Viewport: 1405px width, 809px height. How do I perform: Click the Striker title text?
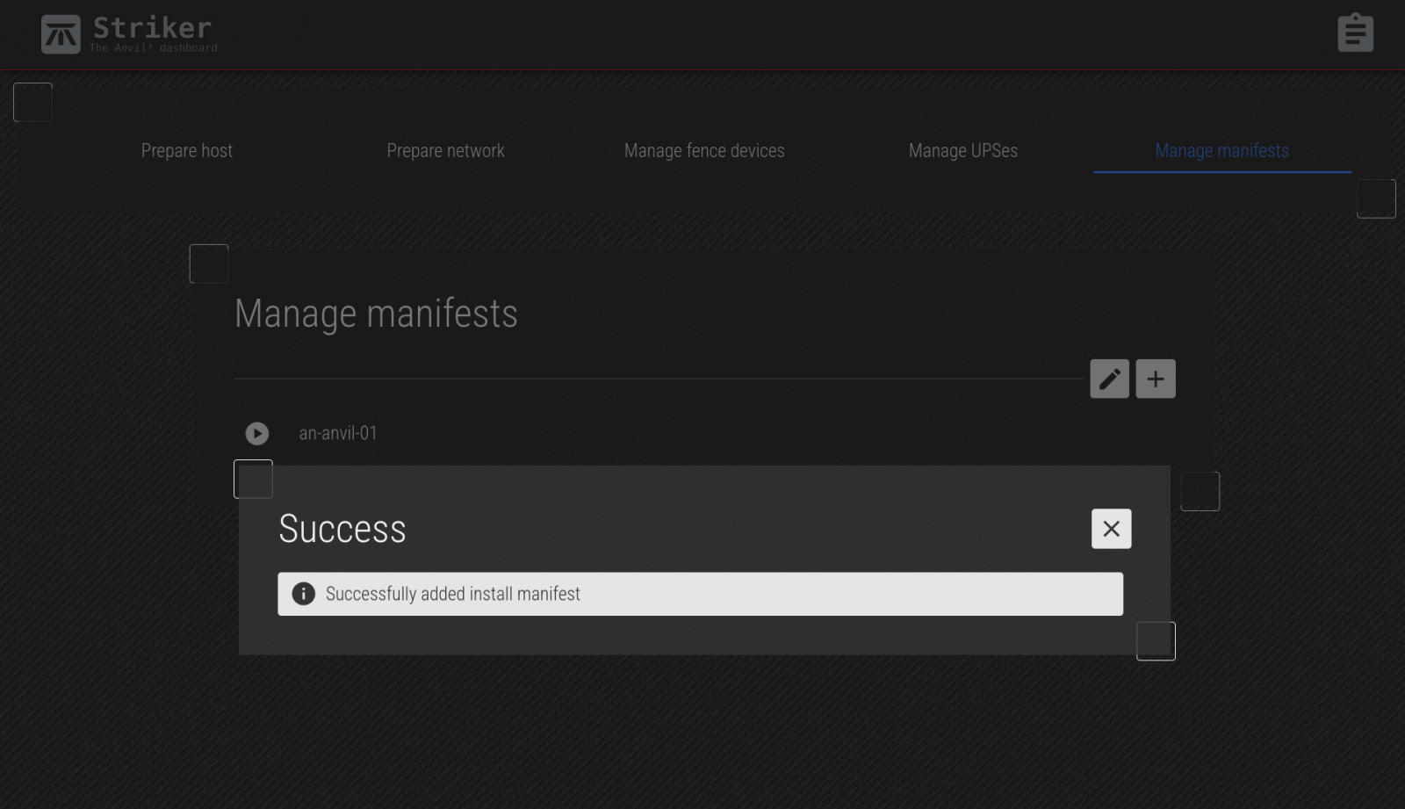(152, 27)
